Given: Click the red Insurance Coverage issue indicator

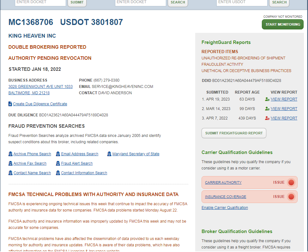Looking at the screenshot, I should click(291, 197).
